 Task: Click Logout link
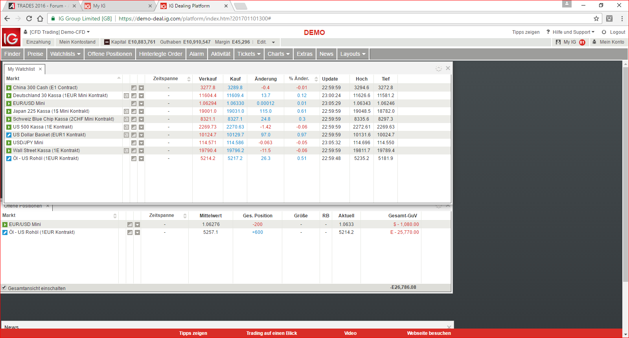point(613,32)
